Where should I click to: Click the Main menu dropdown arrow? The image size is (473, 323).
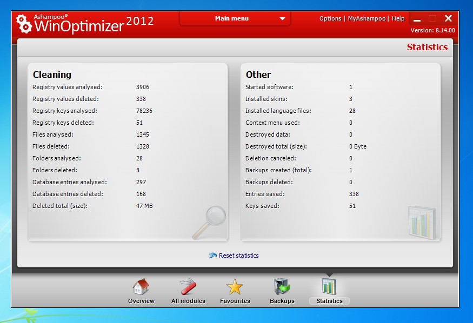tap(282, 19)
